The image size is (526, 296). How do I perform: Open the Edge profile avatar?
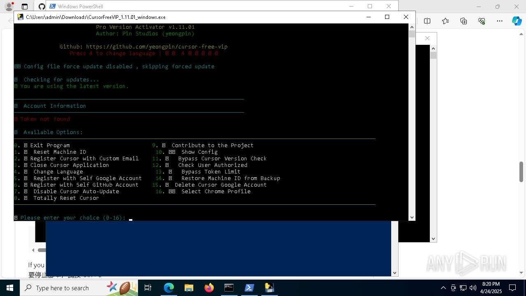pyautogui.click(x=9, y=7)
